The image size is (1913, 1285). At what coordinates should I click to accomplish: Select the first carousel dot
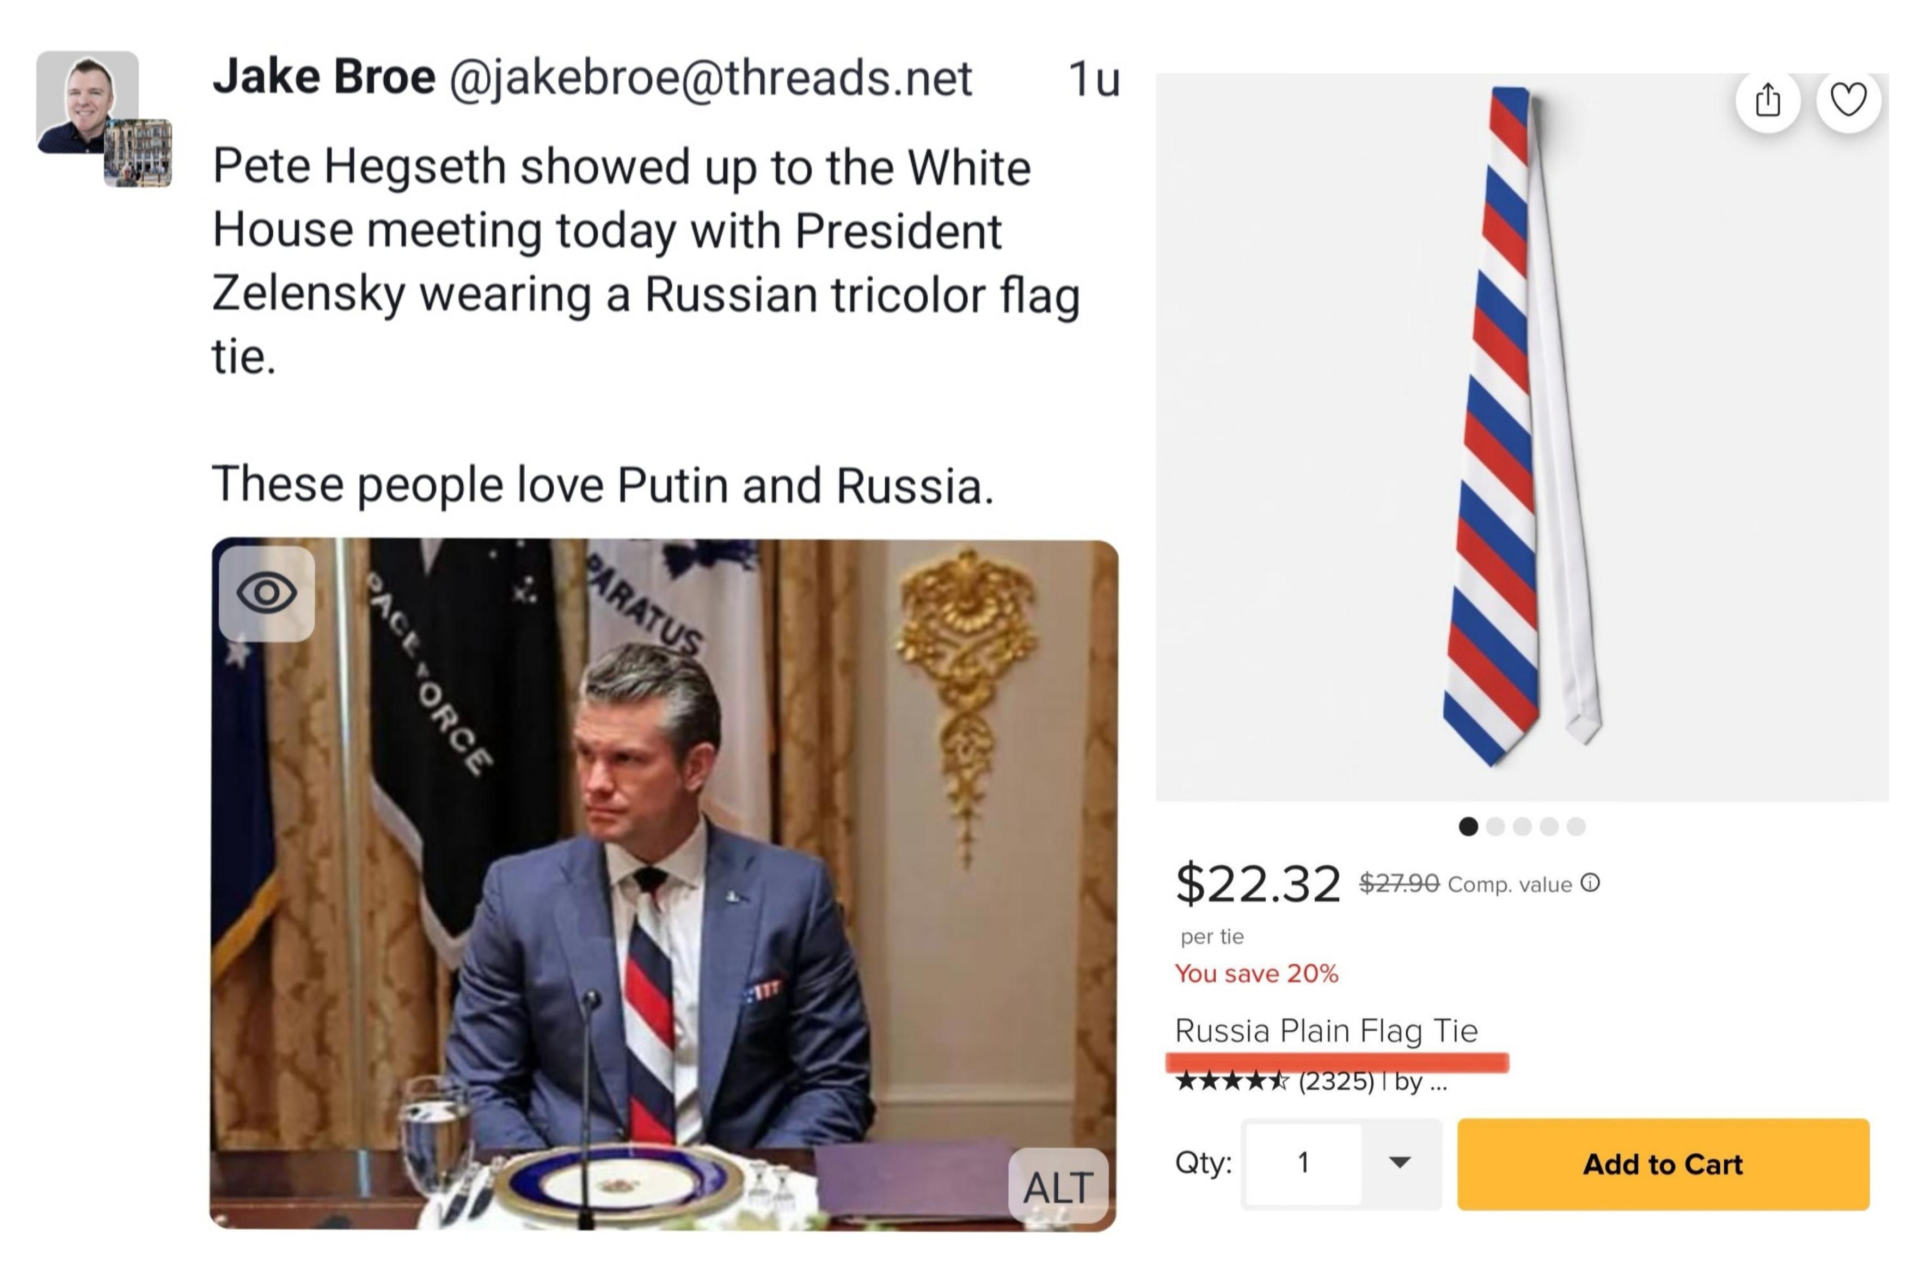pos(1468,826)
